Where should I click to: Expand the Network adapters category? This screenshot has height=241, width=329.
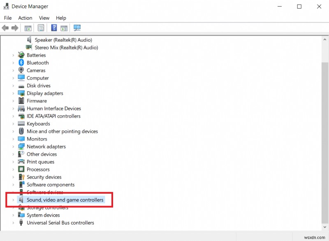[x=13, y=146]
